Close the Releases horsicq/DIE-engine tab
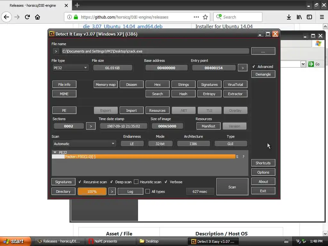 pos(66,5)
